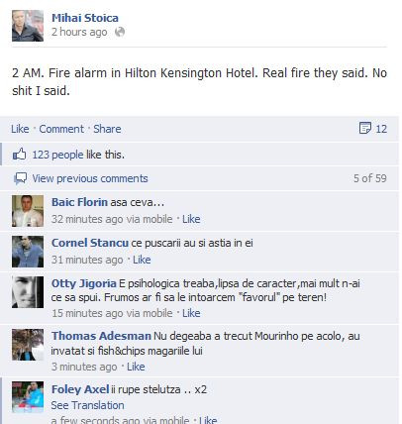
Task: Like Thomas Adesman's comment
Action: (x=136, y=367)
